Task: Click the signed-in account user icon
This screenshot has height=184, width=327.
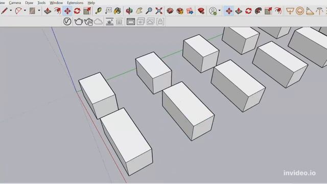Action: point(213,11)
